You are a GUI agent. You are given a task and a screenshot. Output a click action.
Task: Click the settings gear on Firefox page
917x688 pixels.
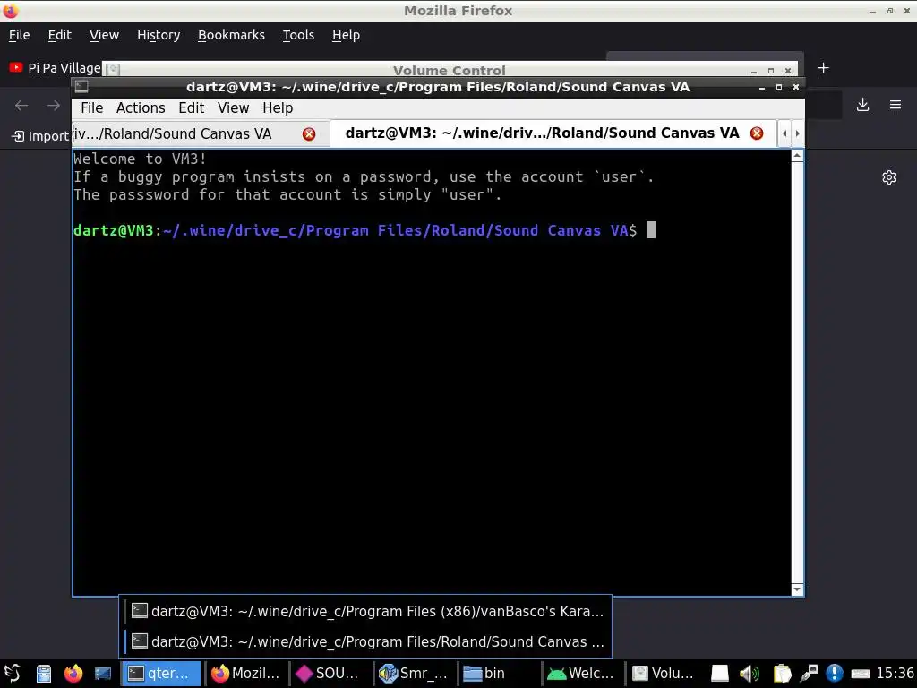[889, 177]
